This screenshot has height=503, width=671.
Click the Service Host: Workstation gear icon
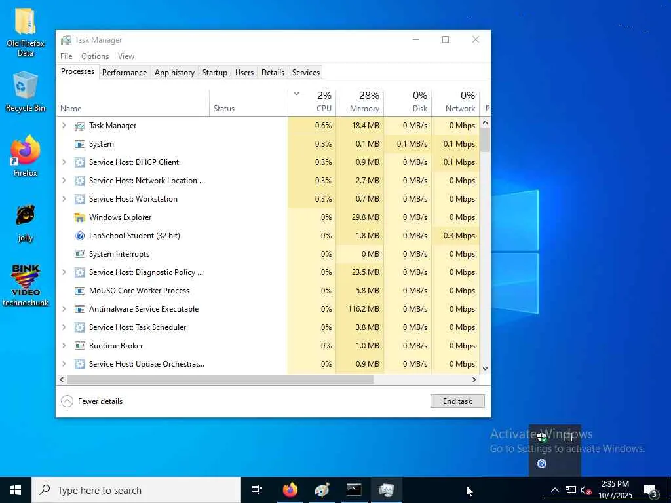[x=79, y=199]
